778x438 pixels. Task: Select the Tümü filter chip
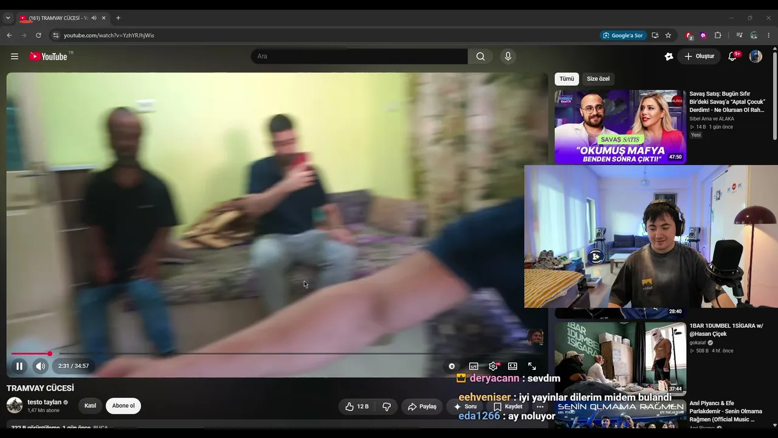(x=566, y=79)
